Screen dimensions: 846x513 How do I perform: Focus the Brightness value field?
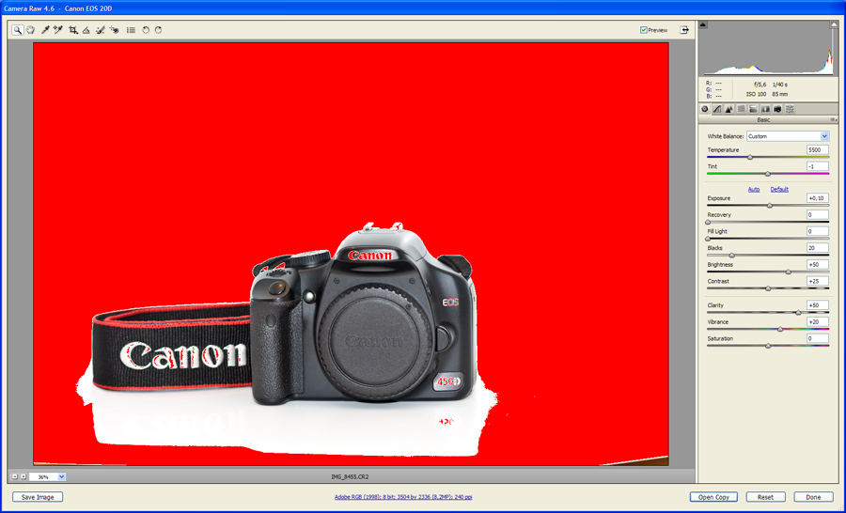click(x=818, y=265)
